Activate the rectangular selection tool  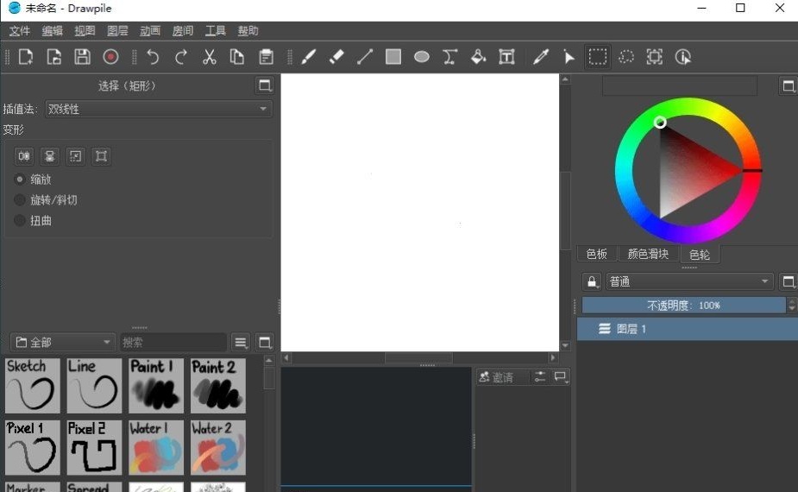click(x=598, y=56)
